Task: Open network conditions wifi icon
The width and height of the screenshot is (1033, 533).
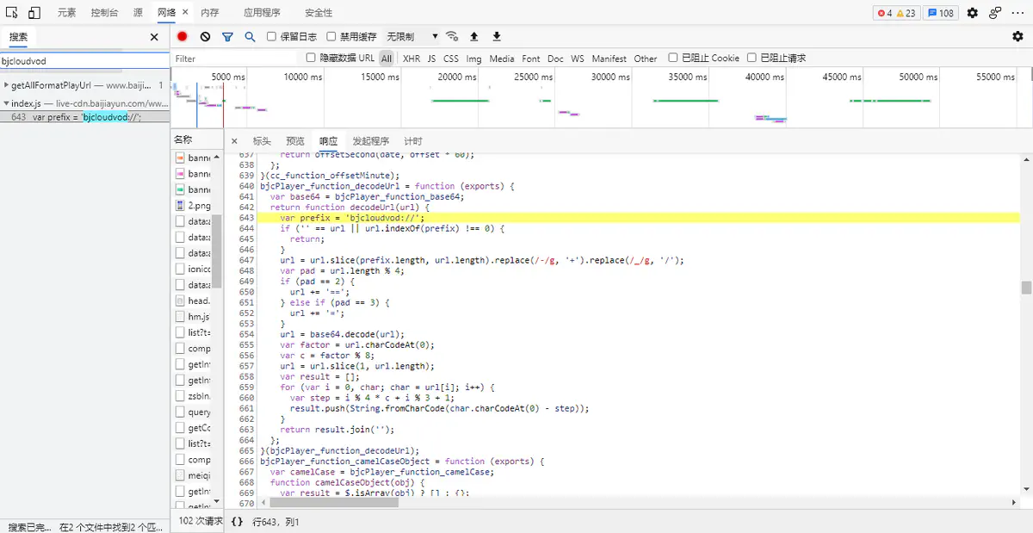Action: (x=452, y=37)
